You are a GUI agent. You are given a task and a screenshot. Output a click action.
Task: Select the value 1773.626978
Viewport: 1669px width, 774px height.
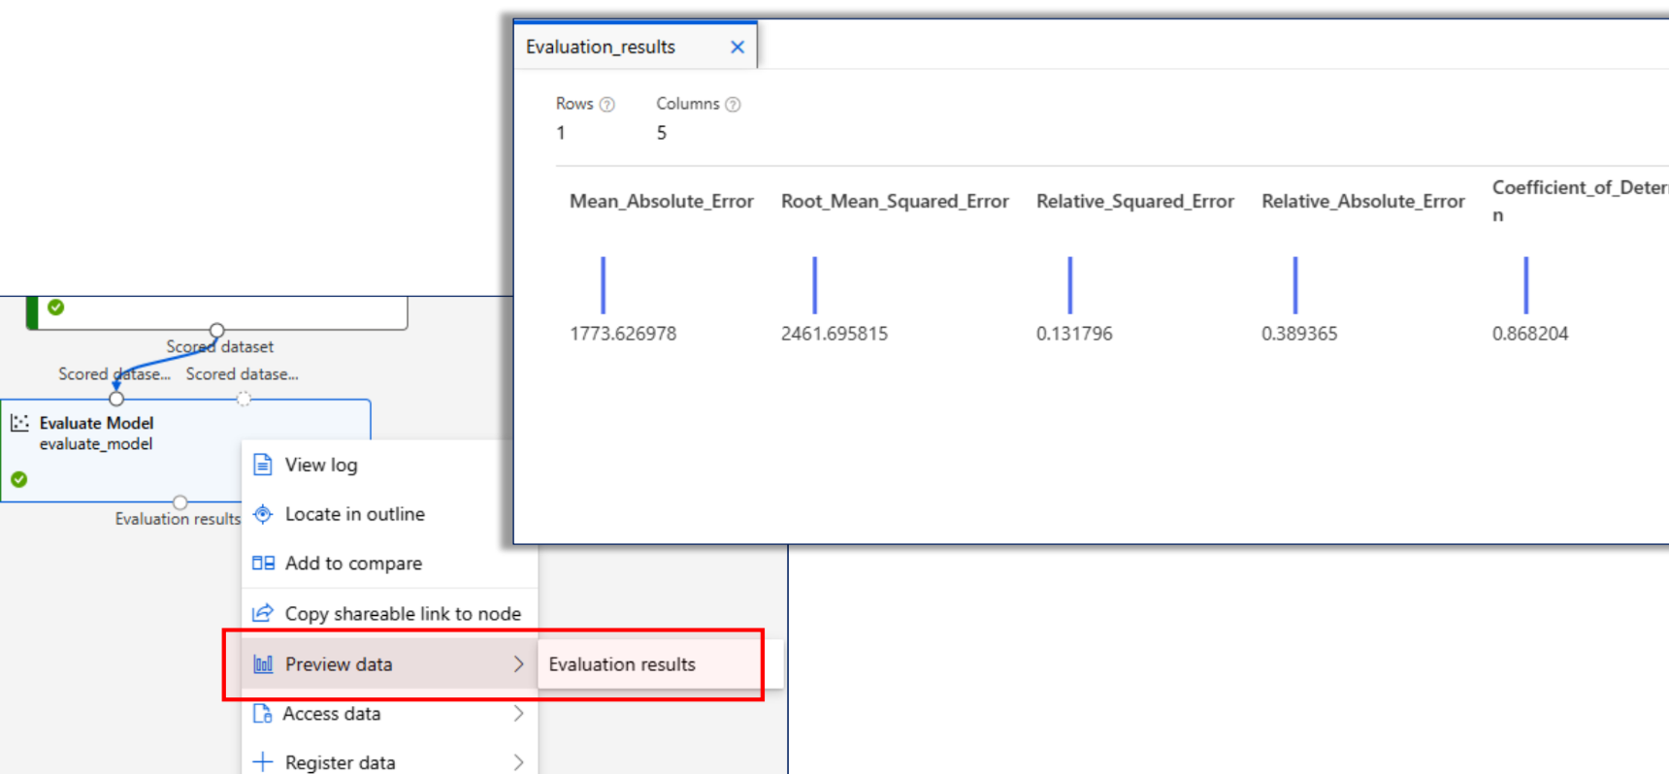click(623, 334)
